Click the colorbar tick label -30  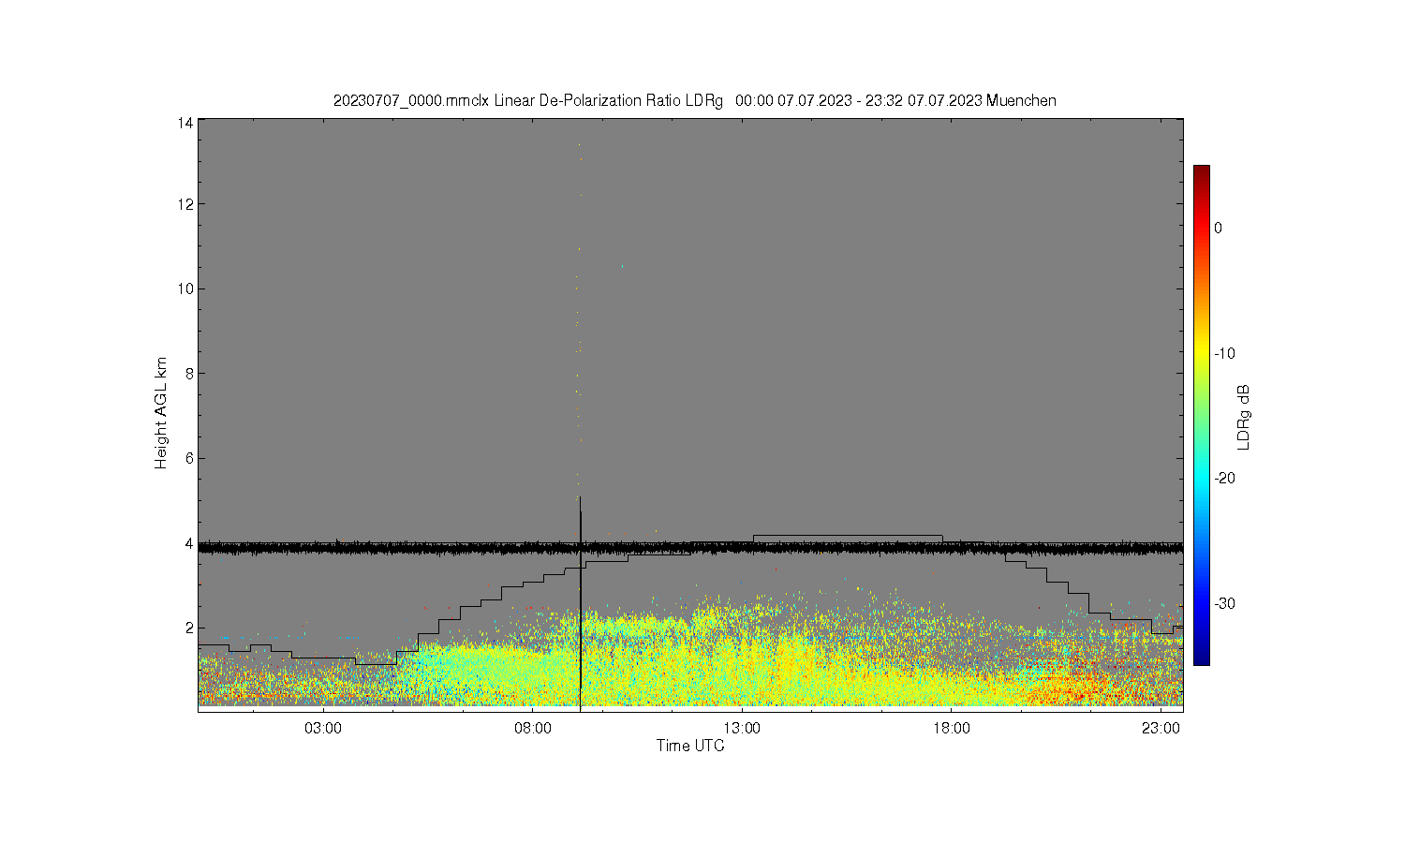click(x=1224, y=603)
